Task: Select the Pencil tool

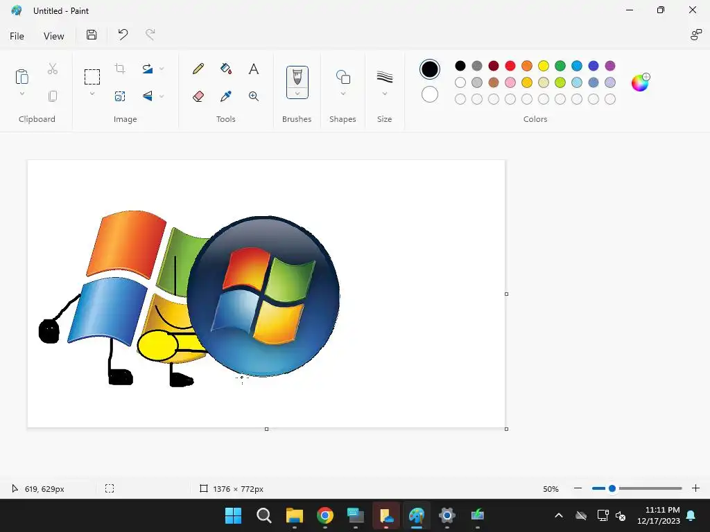Action: point(198,69)
